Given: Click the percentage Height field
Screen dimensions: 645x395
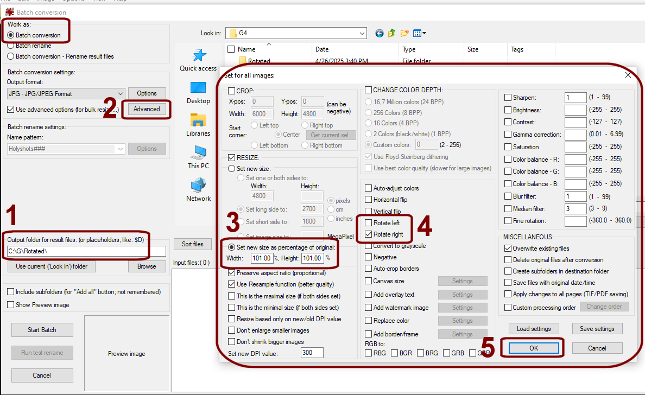Looking at the screenshot, I should (312, 258).
